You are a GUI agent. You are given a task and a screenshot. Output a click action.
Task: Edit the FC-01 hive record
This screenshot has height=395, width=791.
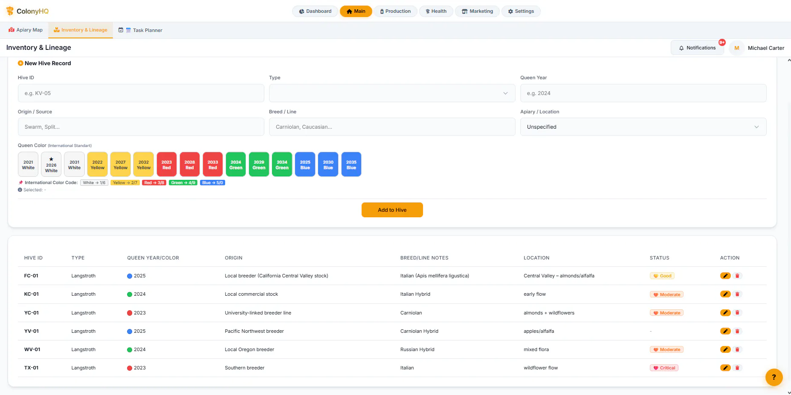(x=725, y=276)
